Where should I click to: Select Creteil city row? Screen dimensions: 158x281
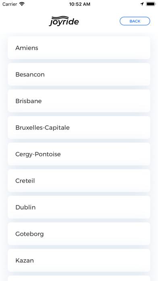(79, 180)
